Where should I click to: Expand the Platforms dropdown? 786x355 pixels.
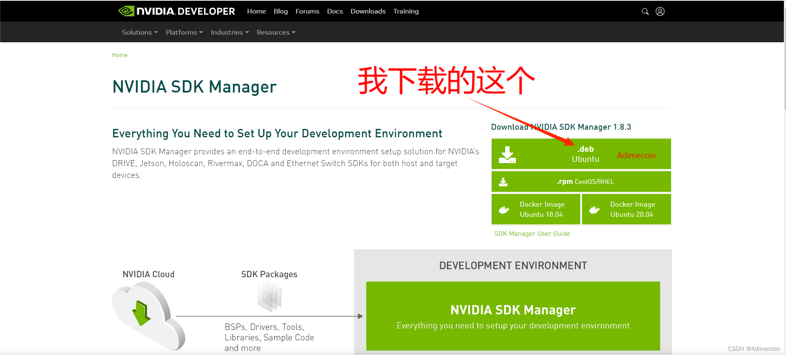tap(184, 32)
